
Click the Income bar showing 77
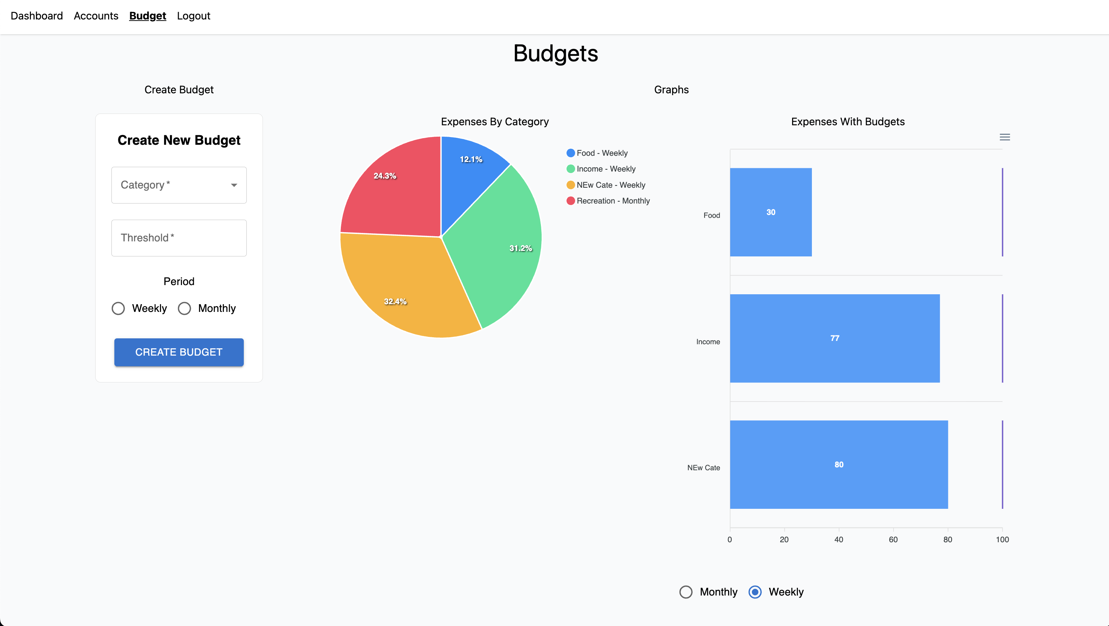coord(834,339)
